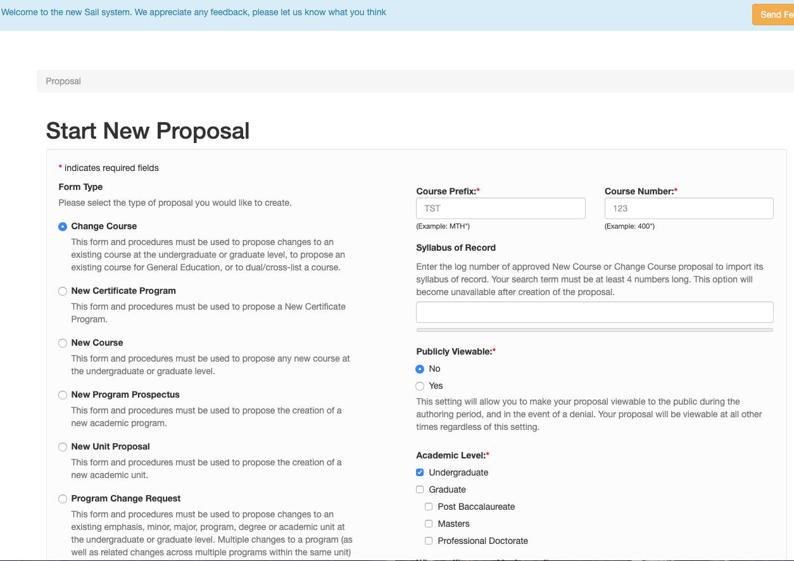
Task: Click the Course Prefix input field
Action: pos(500,208)
